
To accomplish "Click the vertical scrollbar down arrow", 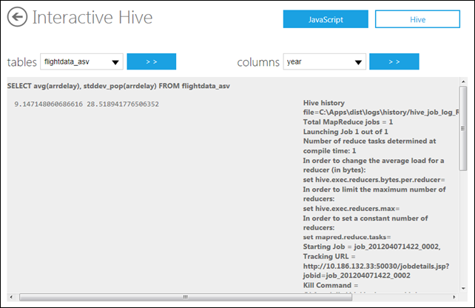I will point(463,288).
